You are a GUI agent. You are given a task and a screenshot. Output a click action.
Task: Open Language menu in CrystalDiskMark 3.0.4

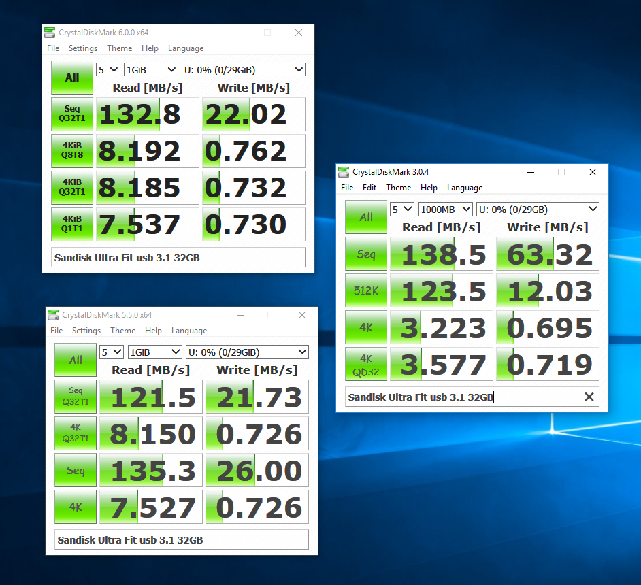pyautogui.click(x=465, y=188)
